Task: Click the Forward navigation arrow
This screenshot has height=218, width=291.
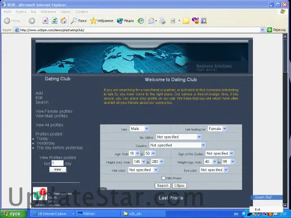Action: click(x=32, y=20)
